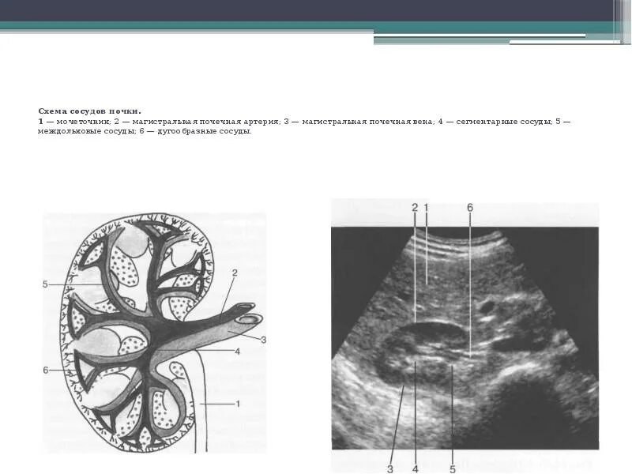Screen dimensions: 632x474
Task: Click label 1 above the ultrasound image
Action: [x=426, y=208]
